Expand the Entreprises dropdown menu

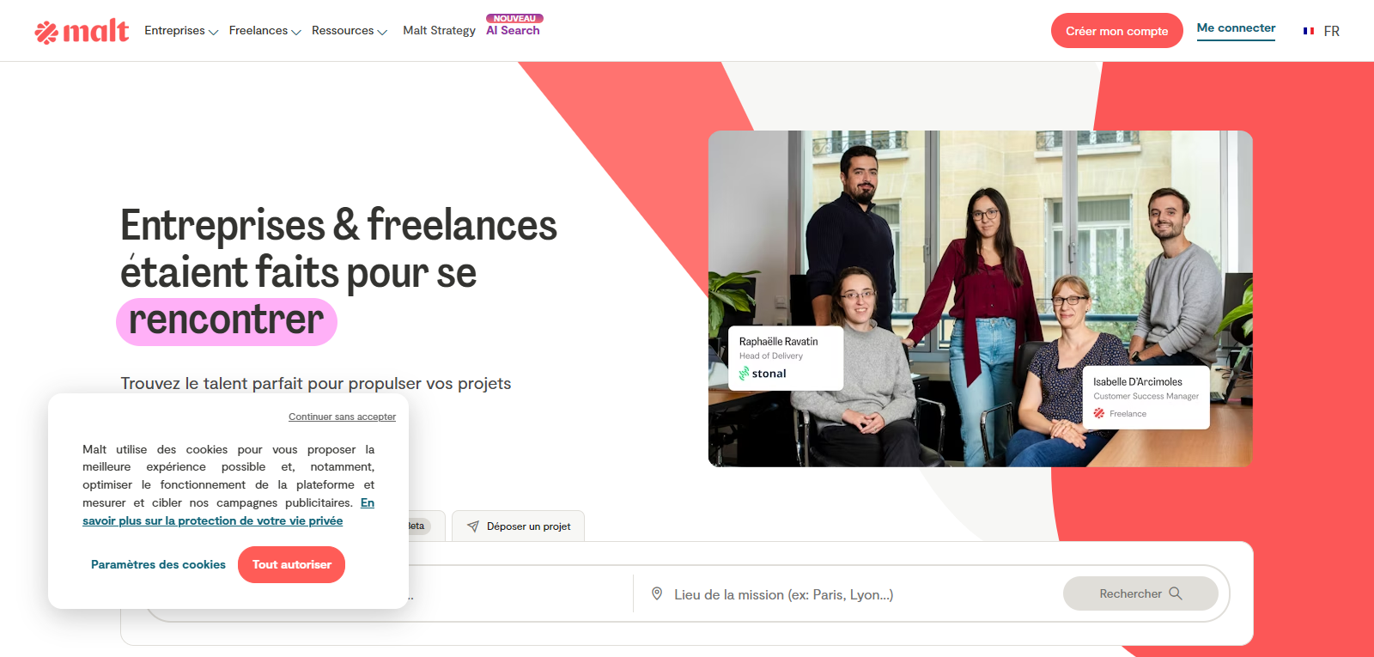tap(181, 31)
